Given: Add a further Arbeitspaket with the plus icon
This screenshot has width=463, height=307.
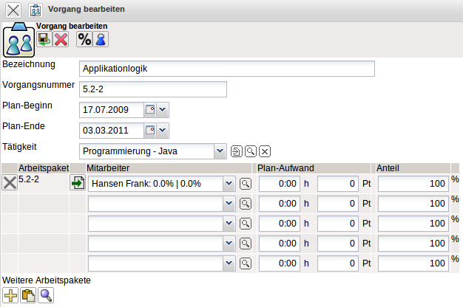Looking at the screenshot, I should [x=10, y=296].
